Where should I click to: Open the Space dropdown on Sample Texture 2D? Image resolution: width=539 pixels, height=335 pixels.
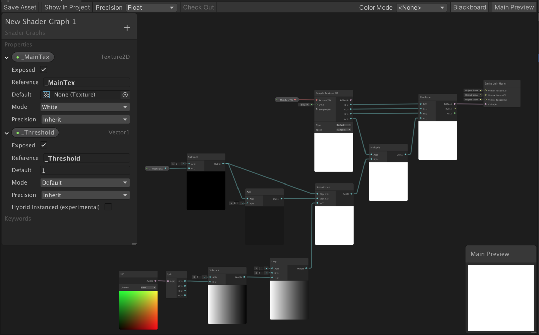344,130
